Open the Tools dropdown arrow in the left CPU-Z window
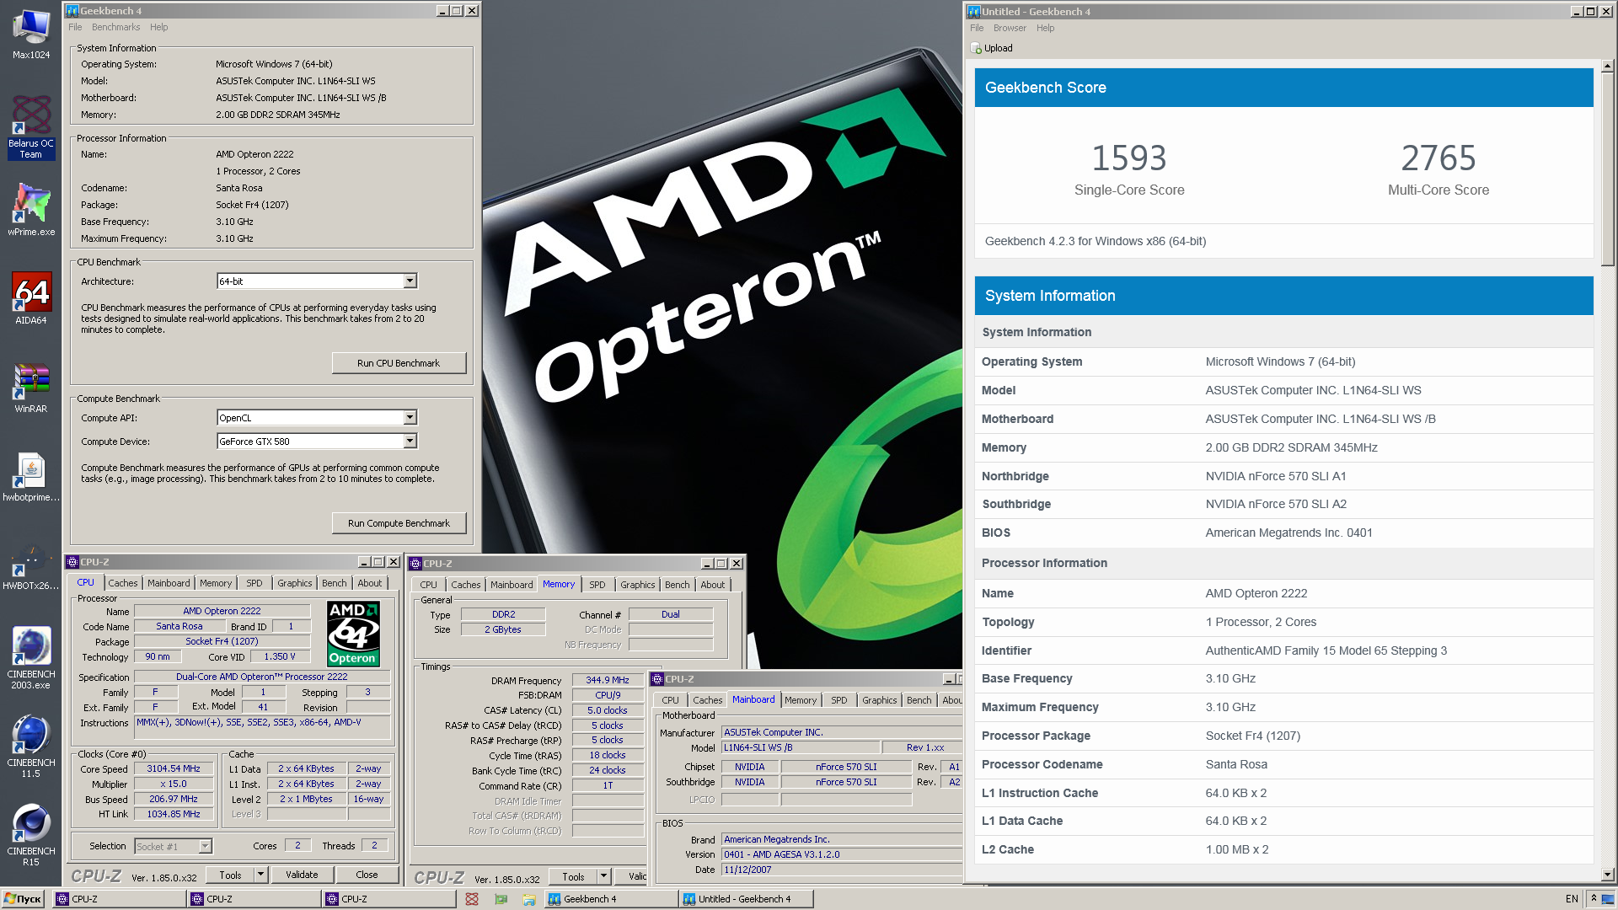Image resolution: width=1618 pixels, height=910 pixels. pyautogui.click(x=261, y=875)
